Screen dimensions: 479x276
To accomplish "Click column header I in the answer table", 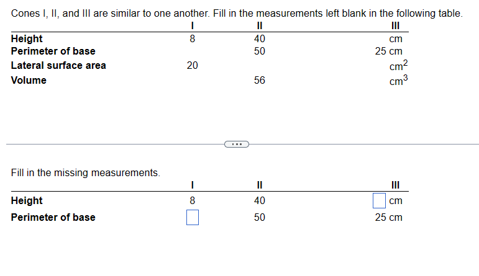I will pyautogui.click(x=193, y=185).
